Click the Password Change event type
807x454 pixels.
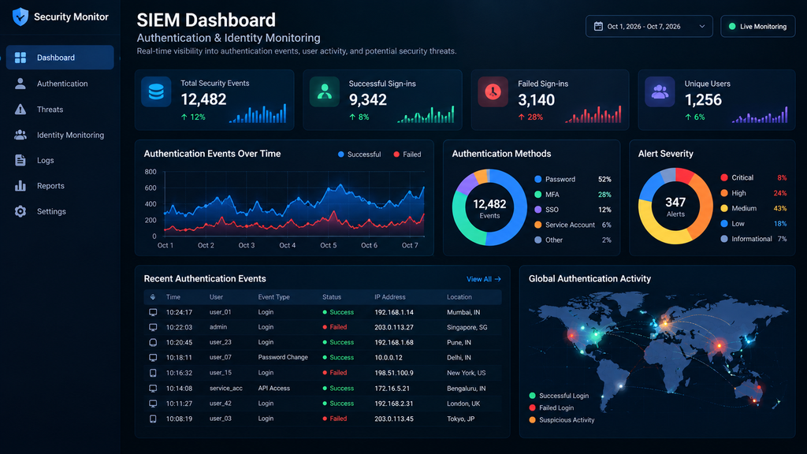[x=283, y=357]
